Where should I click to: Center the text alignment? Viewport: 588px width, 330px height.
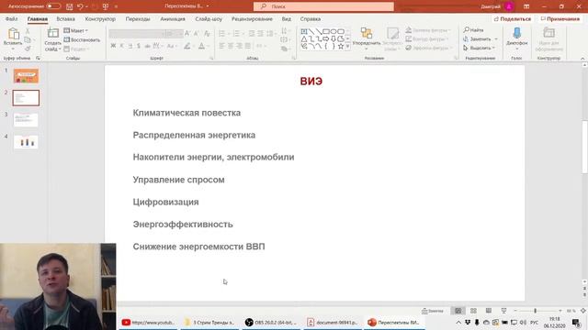231,46
